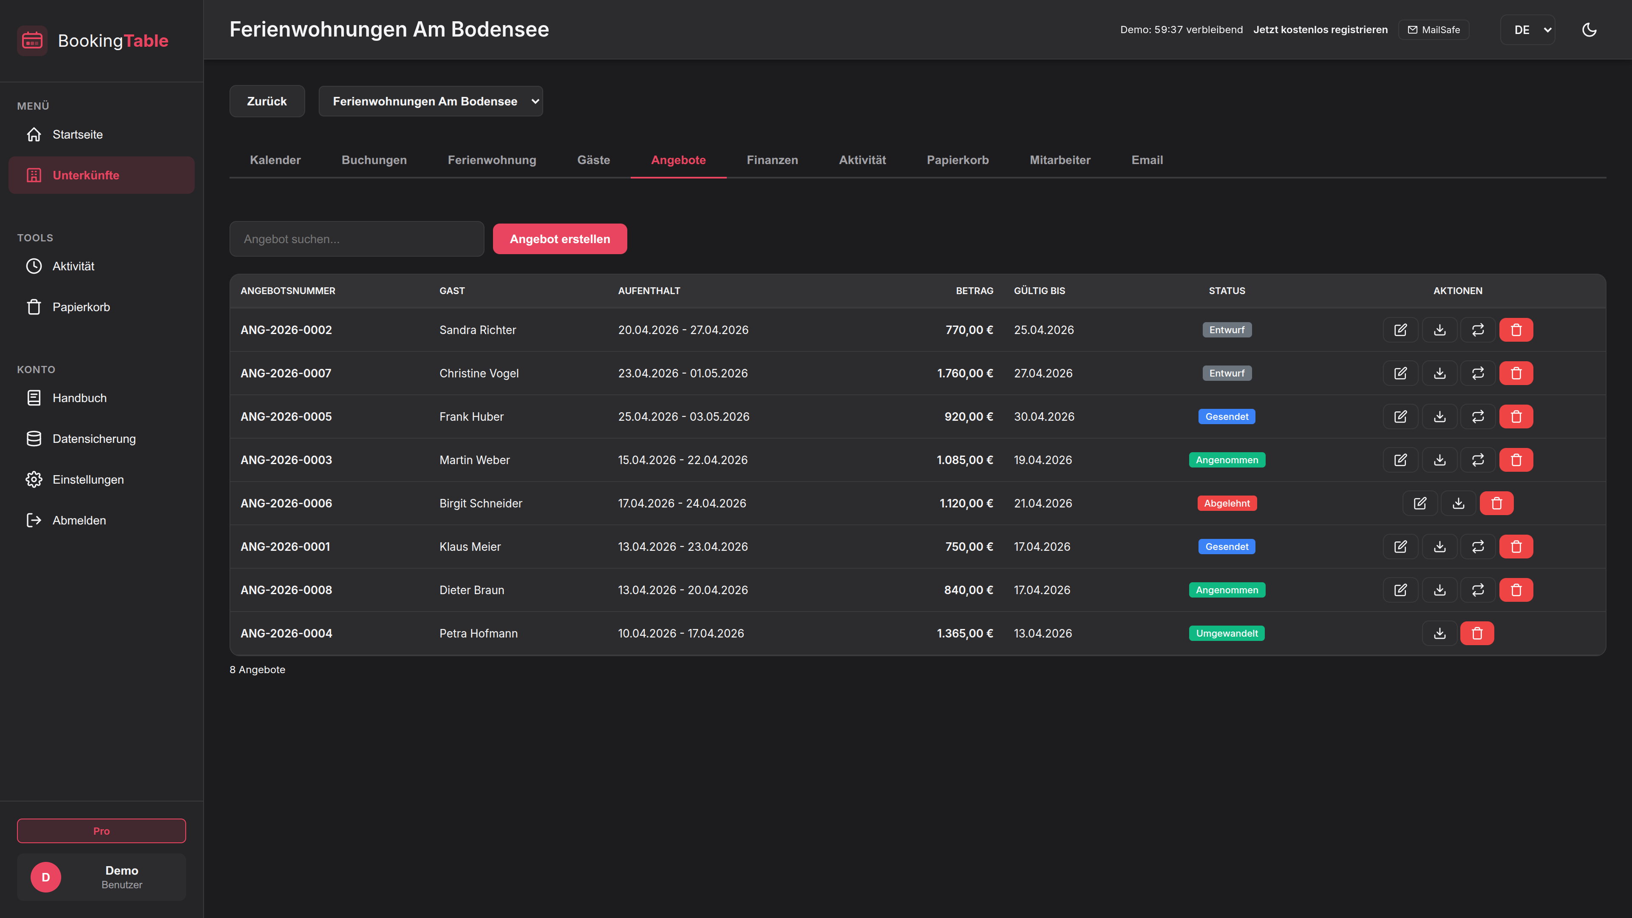Delete Petra Hofmann's offer ANG-2026-0004
The image size is (1632, 918).
pos(1477,634)
